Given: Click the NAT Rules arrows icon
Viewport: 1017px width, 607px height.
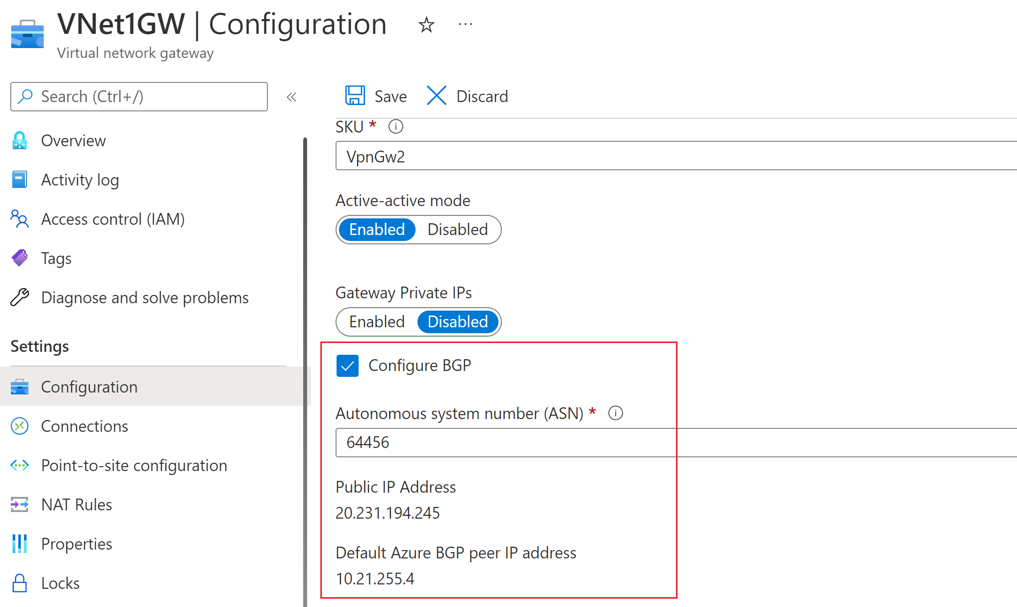Looking at the screenshot, I should pyautogui.click(x=20, y=504).
